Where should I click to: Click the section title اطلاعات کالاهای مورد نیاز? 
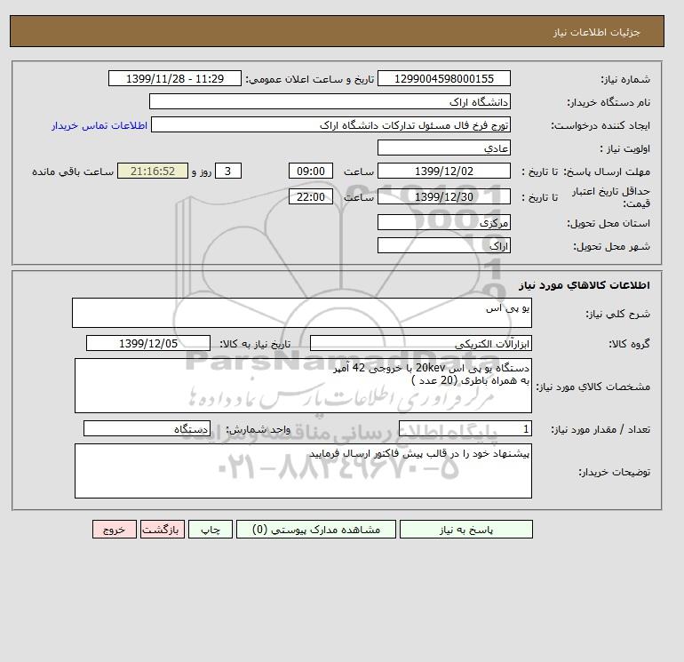[x=585, y=285]
